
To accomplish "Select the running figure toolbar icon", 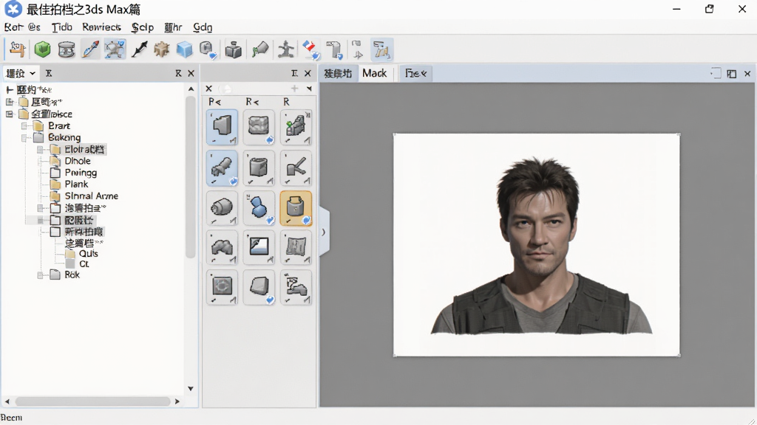I will [286, 49].
